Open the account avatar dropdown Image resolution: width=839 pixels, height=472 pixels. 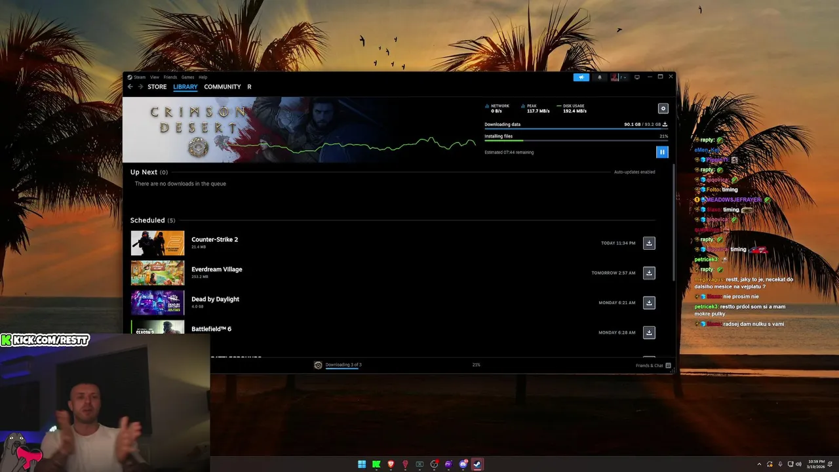tap(619, 77)
